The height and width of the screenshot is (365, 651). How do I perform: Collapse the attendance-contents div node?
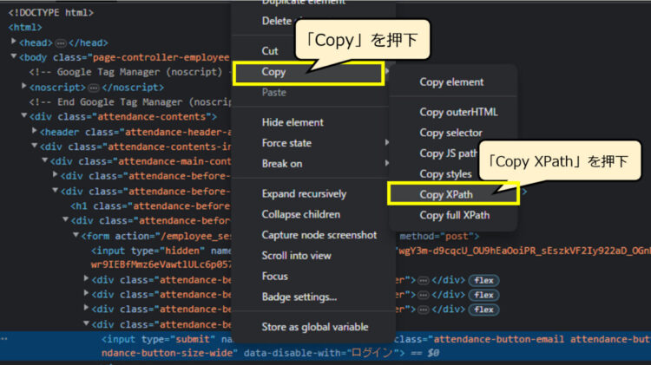(x=24, y=115)
